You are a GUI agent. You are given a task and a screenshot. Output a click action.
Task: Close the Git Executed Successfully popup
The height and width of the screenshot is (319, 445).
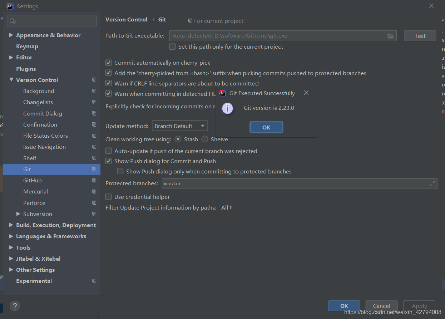pos(306,93)
